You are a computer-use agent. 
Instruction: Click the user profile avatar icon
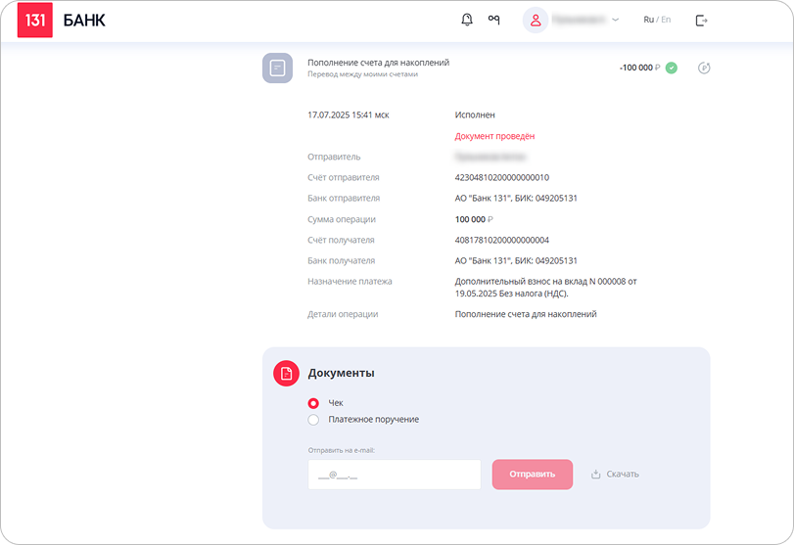(535, 20)
